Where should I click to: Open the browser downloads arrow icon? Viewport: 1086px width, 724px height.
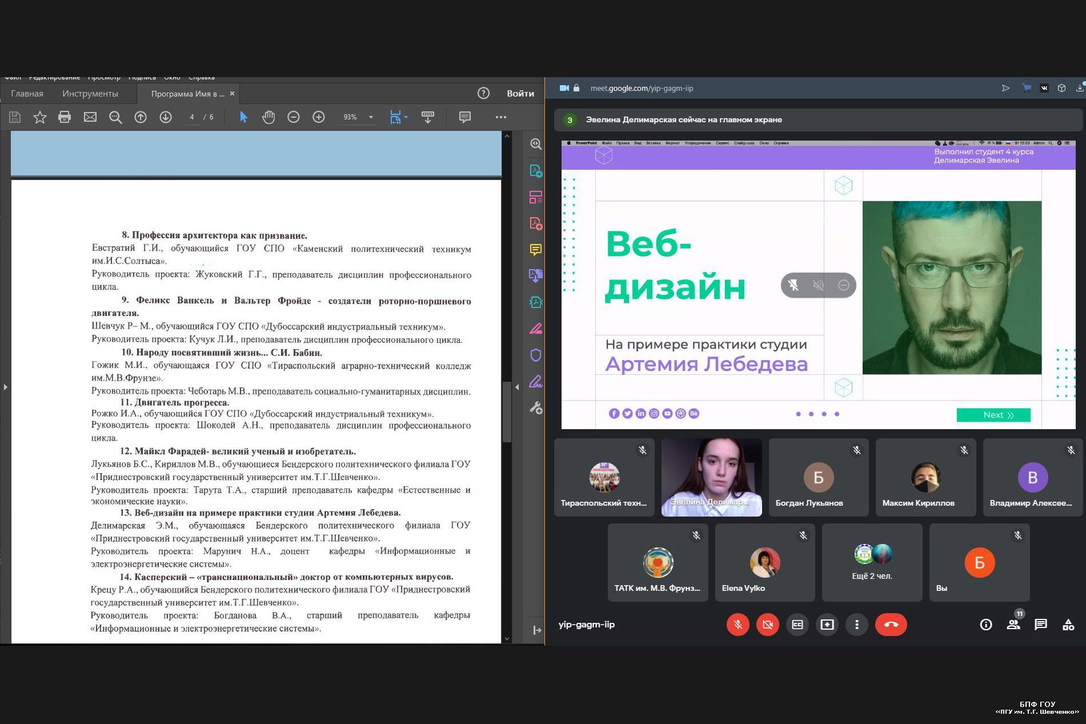(x=1080, y=88)
